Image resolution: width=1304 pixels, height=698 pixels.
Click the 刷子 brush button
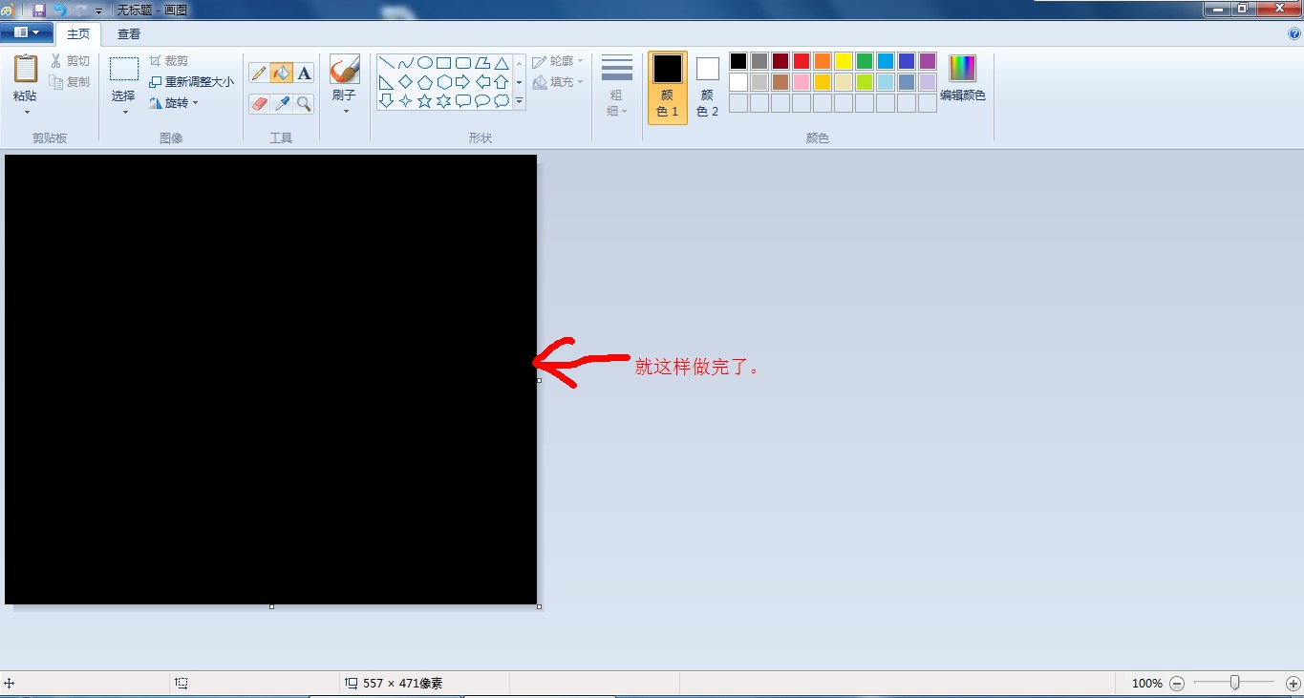345,77
